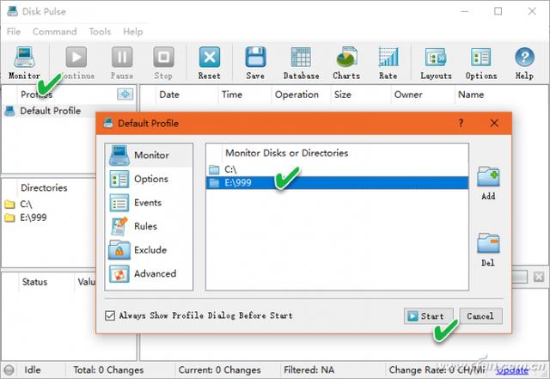Reset changes using the Reset icon
The image size is (550, 379).
coord(210,57)
